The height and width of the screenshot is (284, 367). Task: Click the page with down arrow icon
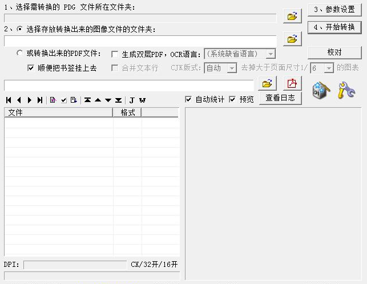(x=74, y=100)
